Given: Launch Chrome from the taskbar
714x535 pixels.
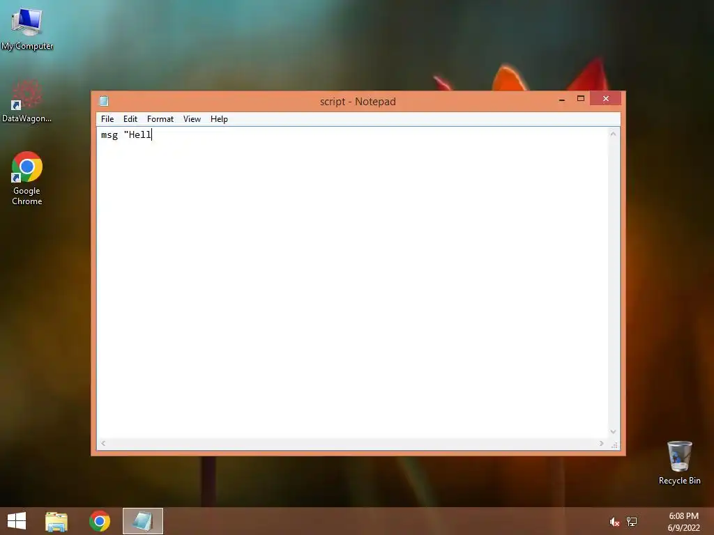Looking at the screenshot, I should (x=99, y=521).
